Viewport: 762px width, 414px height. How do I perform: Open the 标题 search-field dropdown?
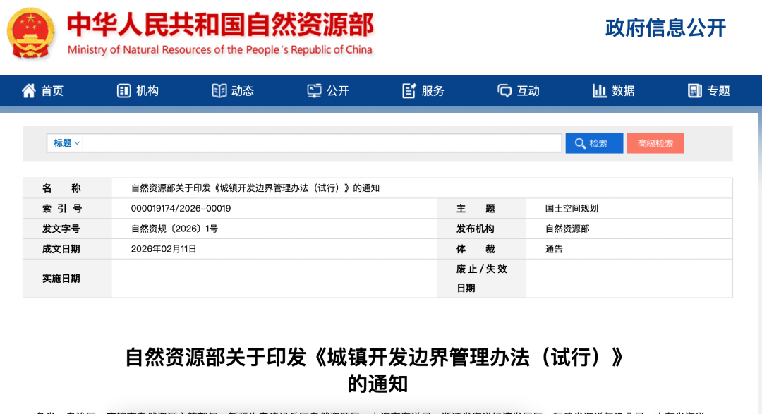pyautogui.click(x=67, y=143)
